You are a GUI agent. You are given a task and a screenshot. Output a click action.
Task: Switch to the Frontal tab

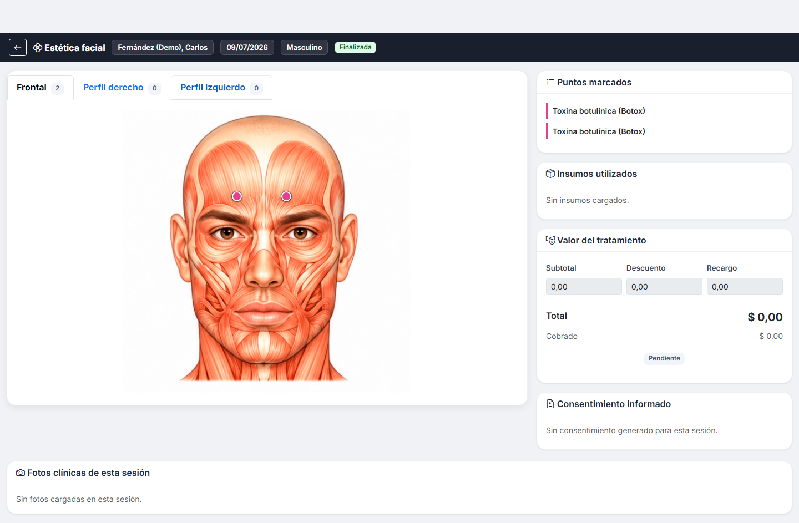pyautogui.click(x=41, y=88)
